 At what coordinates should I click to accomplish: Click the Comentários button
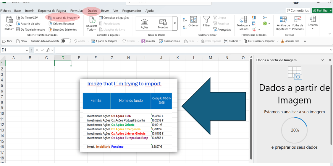point(298,10)
